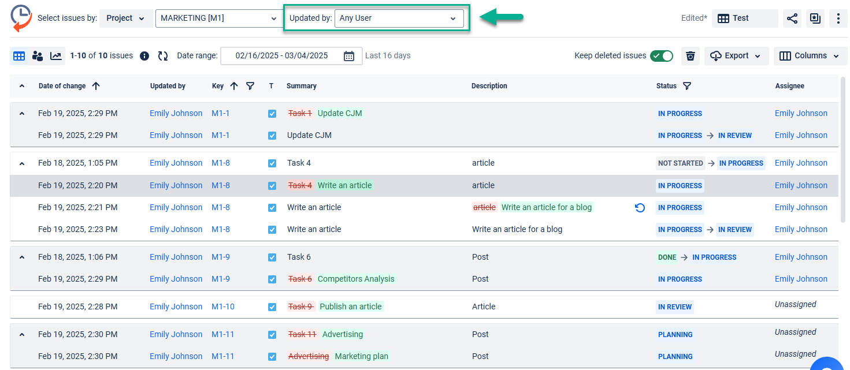Click the refresh issues icon

click(163, 56)
